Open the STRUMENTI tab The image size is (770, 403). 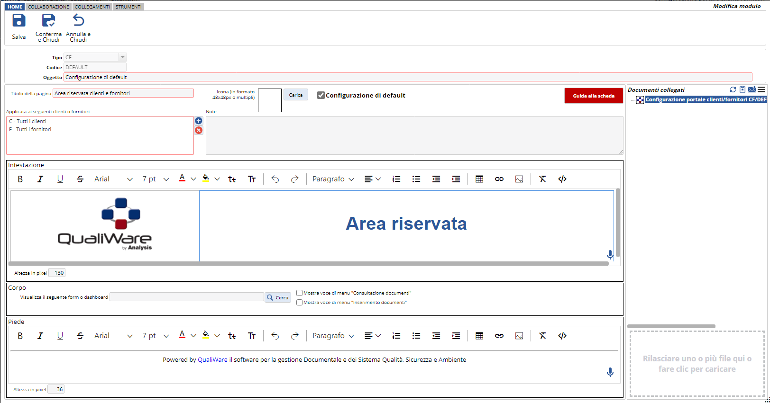[128, 7]
